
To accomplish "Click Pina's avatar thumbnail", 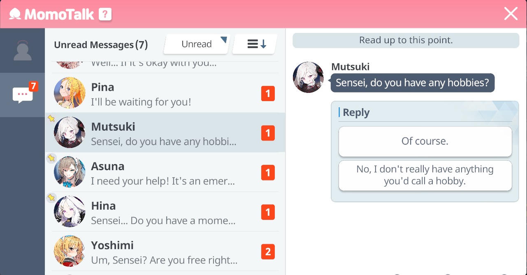I will click(x=70, y=93).
